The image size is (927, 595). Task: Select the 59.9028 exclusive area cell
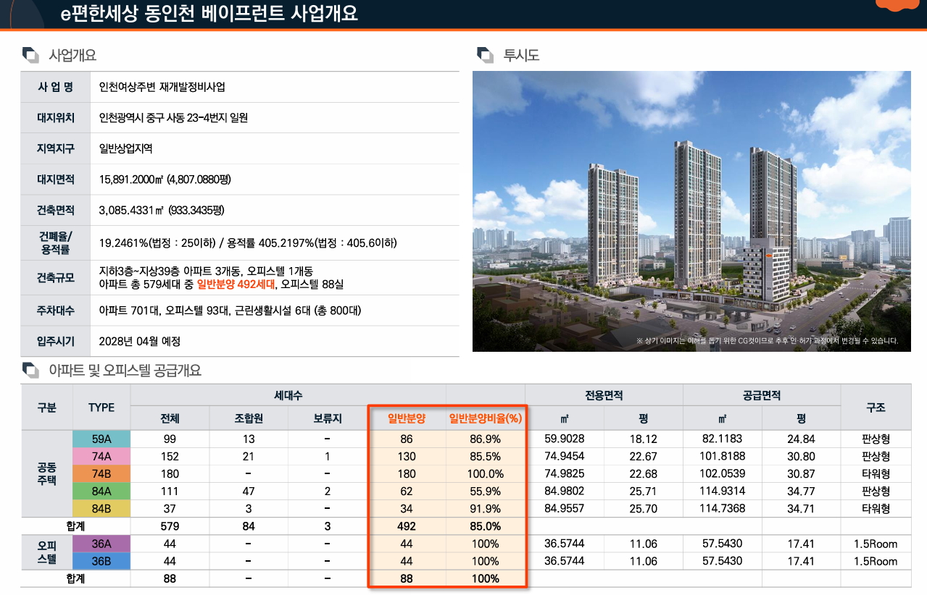pos(565,439)
